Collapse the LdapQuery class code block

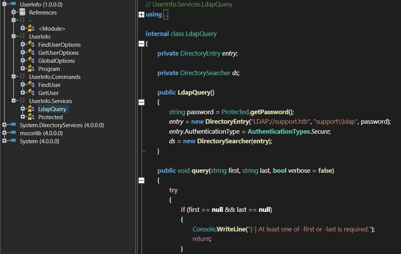point(141,44)
